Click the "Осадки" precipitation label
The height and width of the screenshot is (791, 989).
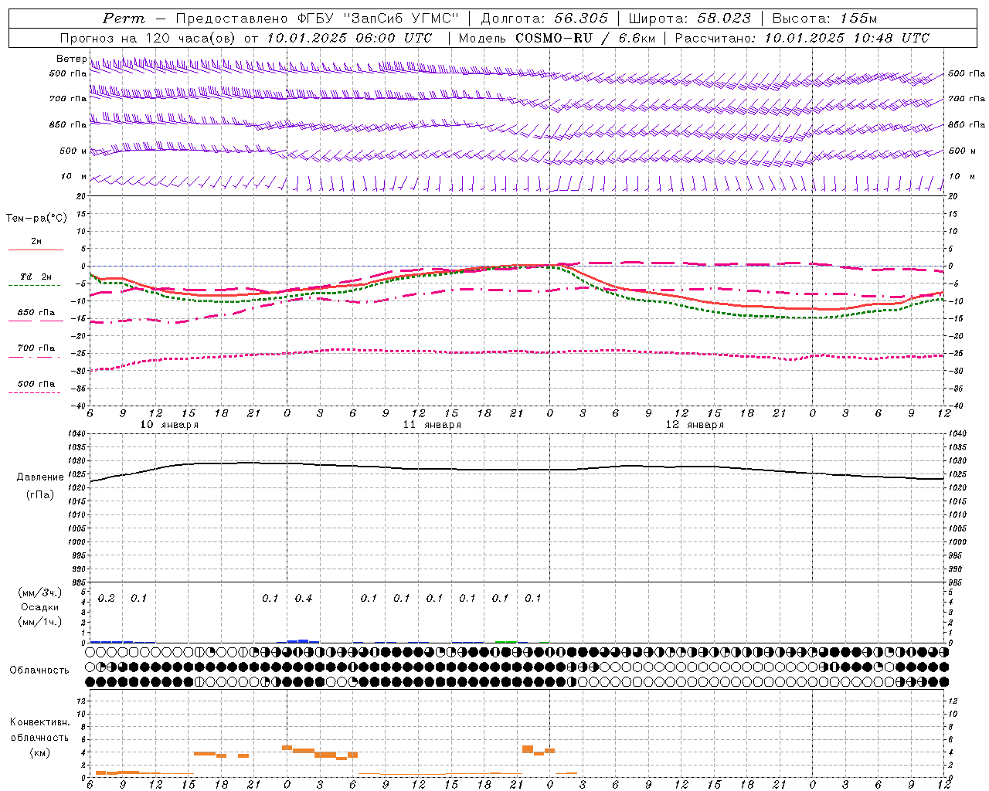click(x=40, y=607)
